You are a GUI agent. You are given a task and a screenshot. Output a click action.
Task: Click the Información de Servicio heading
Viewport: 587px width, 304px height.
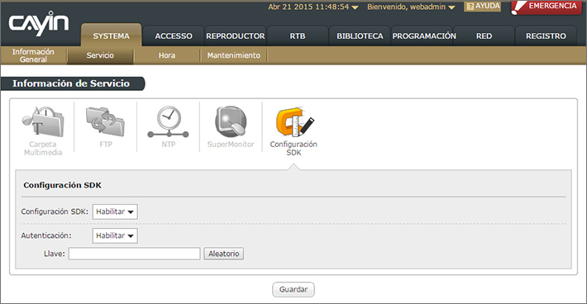tap(71, 83)
